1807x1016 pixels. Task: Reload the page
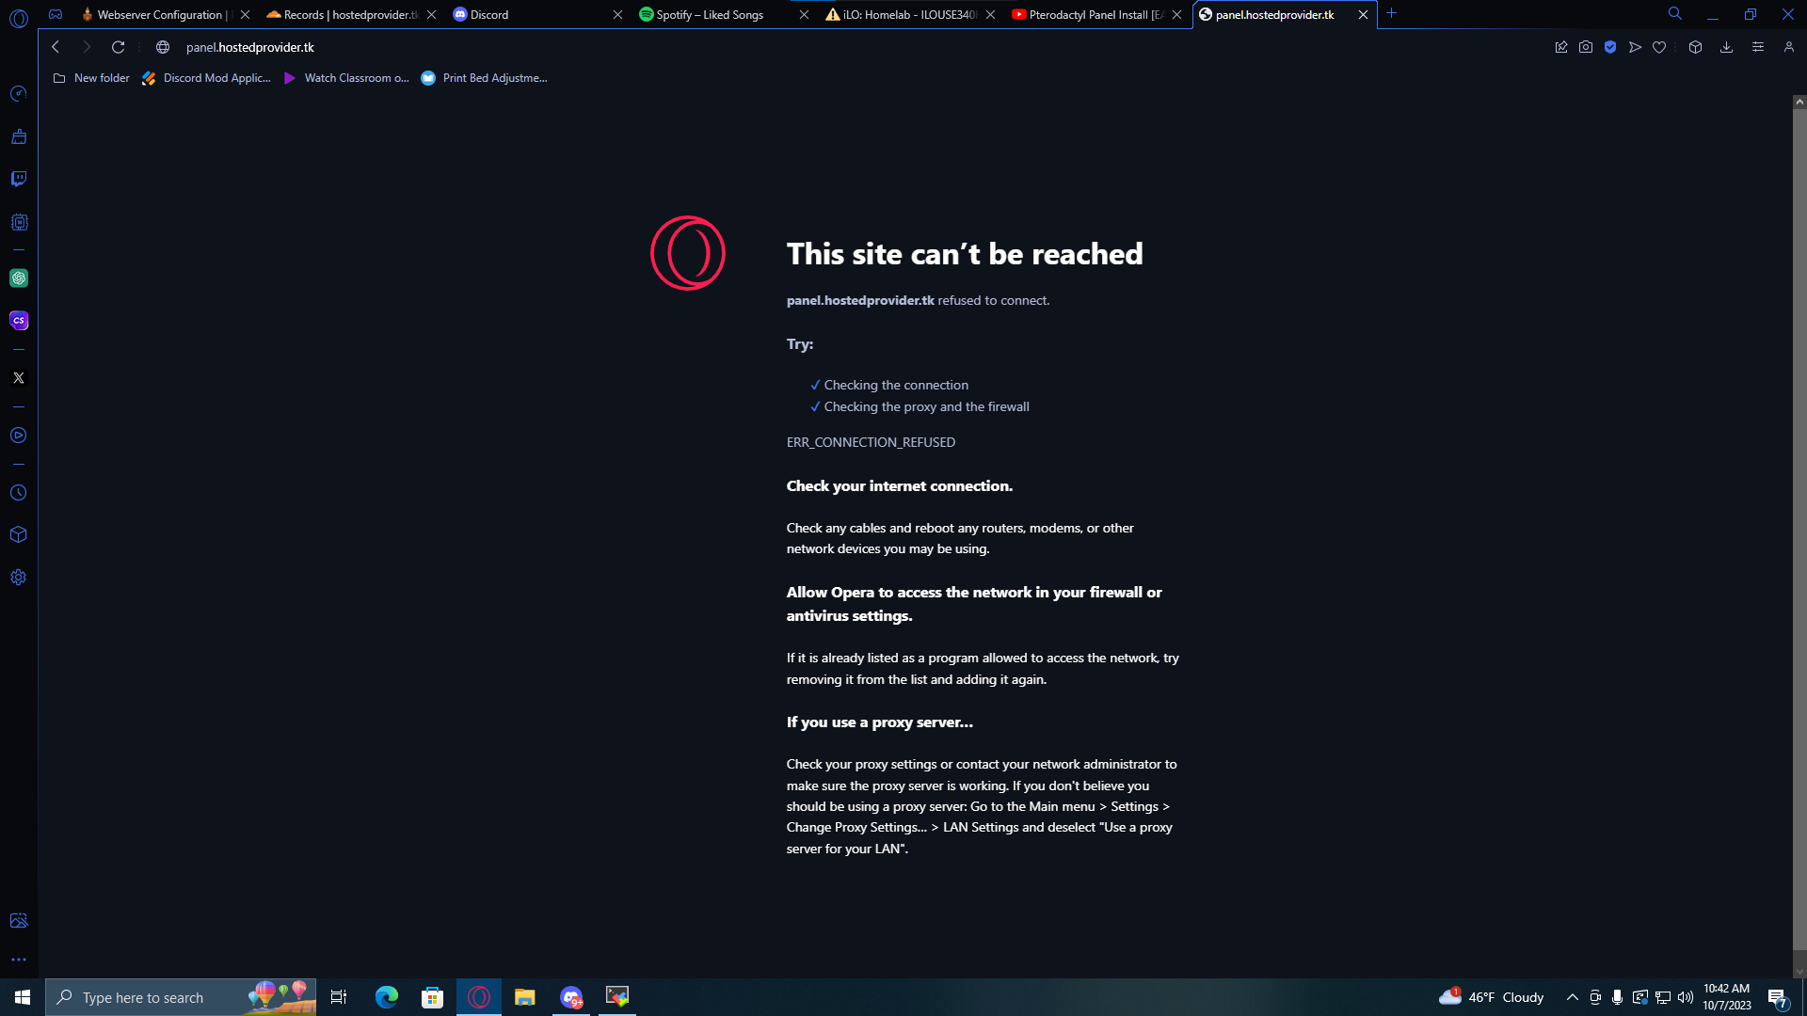(118, 47)
